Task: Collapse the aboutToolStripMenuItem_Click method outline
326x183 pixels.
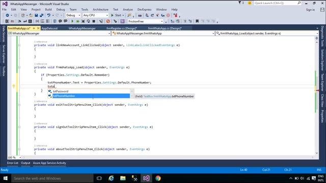Action: click(19, 149)
